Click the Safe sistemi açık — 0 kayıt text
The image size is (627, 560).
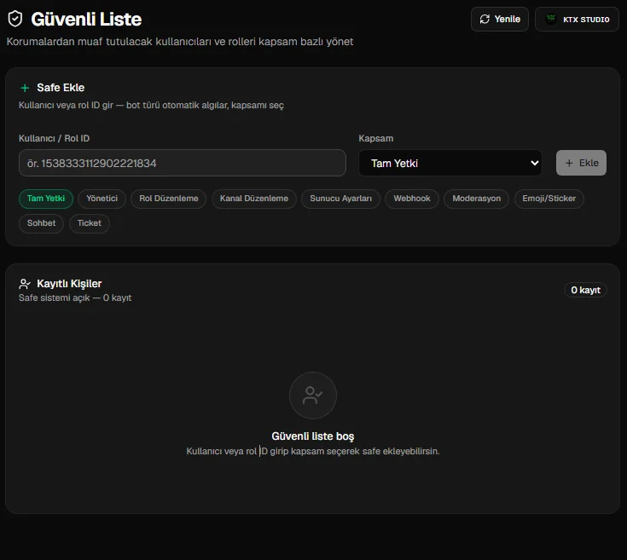75,298
